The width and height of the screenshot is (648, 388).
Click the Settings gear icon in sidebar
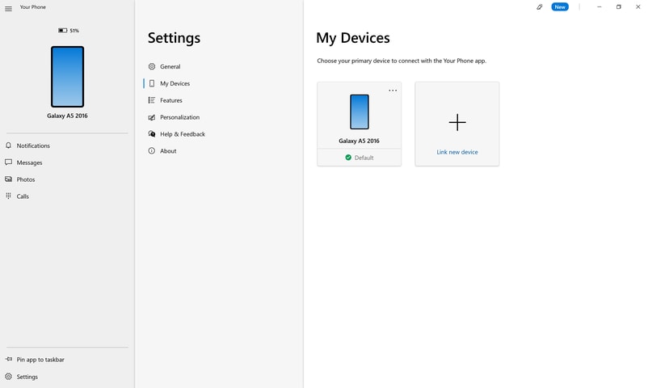8,377
